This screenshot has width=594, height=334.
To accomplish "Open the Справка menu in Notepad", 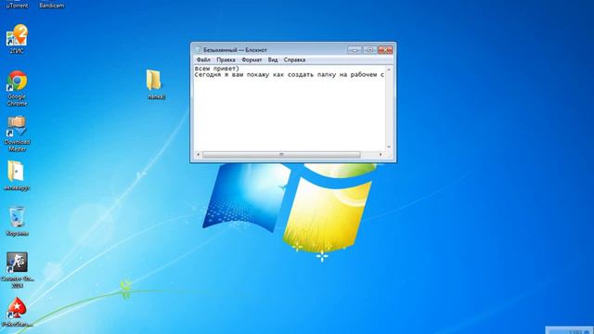I will tap(294, 59).
